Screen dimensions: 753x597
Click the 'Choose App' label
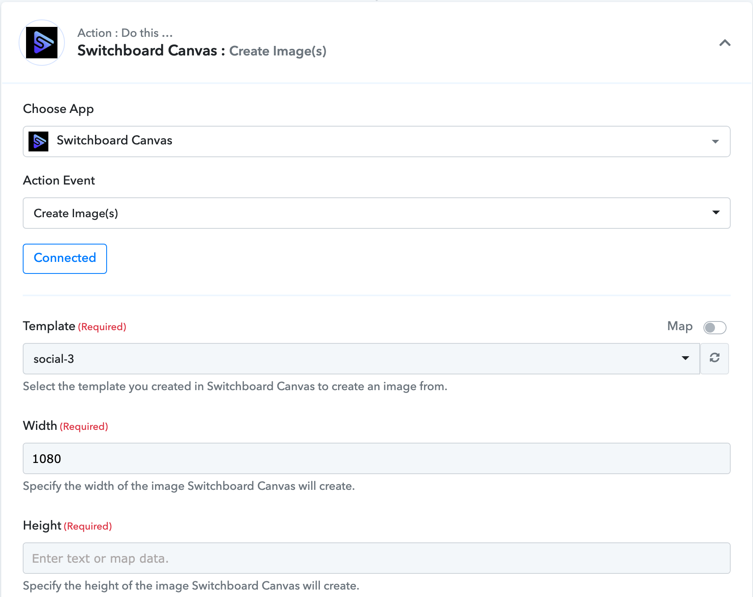(x=58, y=109)
